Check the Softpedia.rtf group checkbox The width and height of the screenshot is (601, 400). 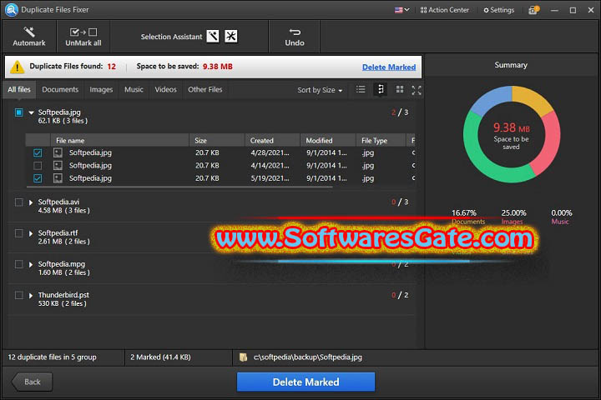(x=18, y=233)
